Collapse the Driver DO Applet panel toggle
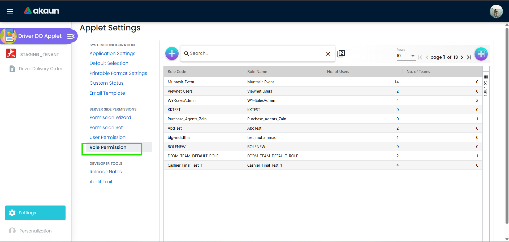This screenshot has width=509, height=242. (x=70, y=36)
